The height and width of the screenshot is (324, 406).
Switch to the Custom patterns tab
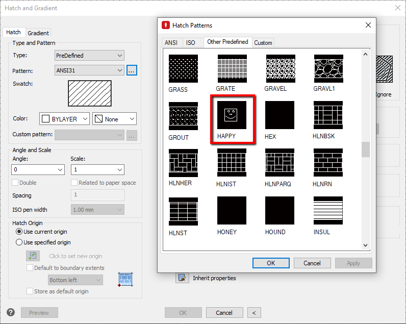tap(263, 42)
